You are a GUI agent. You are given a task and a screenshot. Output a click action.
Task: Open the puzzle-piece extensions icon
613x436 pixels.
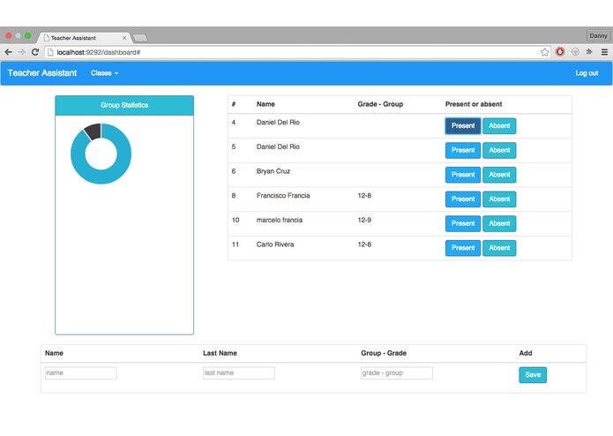point(589,51)
